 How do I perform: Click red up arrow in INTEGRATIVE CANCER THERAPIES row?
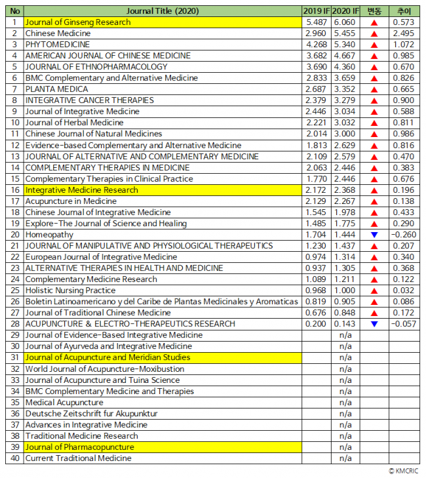374,101
